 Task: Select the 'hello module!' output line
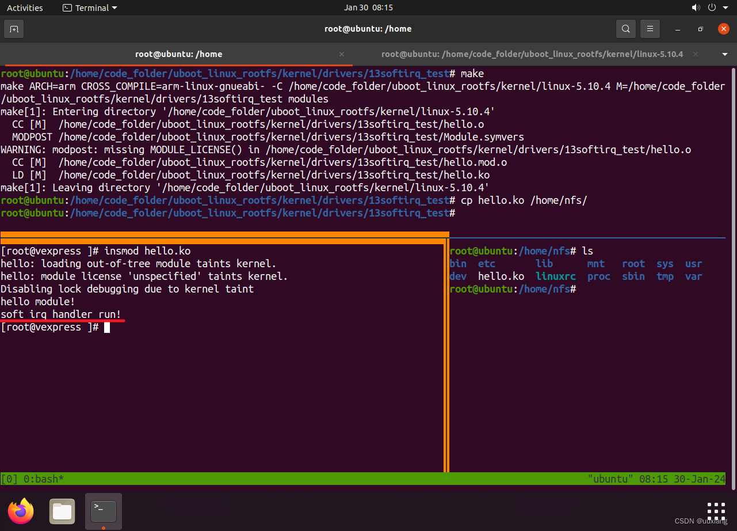coord(38,301)
